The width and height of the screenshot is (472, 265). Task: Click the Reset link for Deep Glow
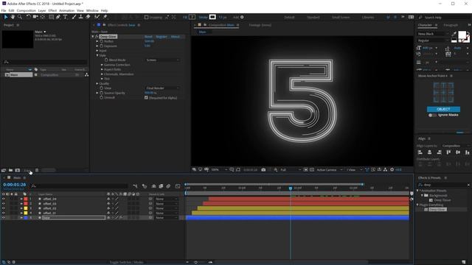coord(148,37)
